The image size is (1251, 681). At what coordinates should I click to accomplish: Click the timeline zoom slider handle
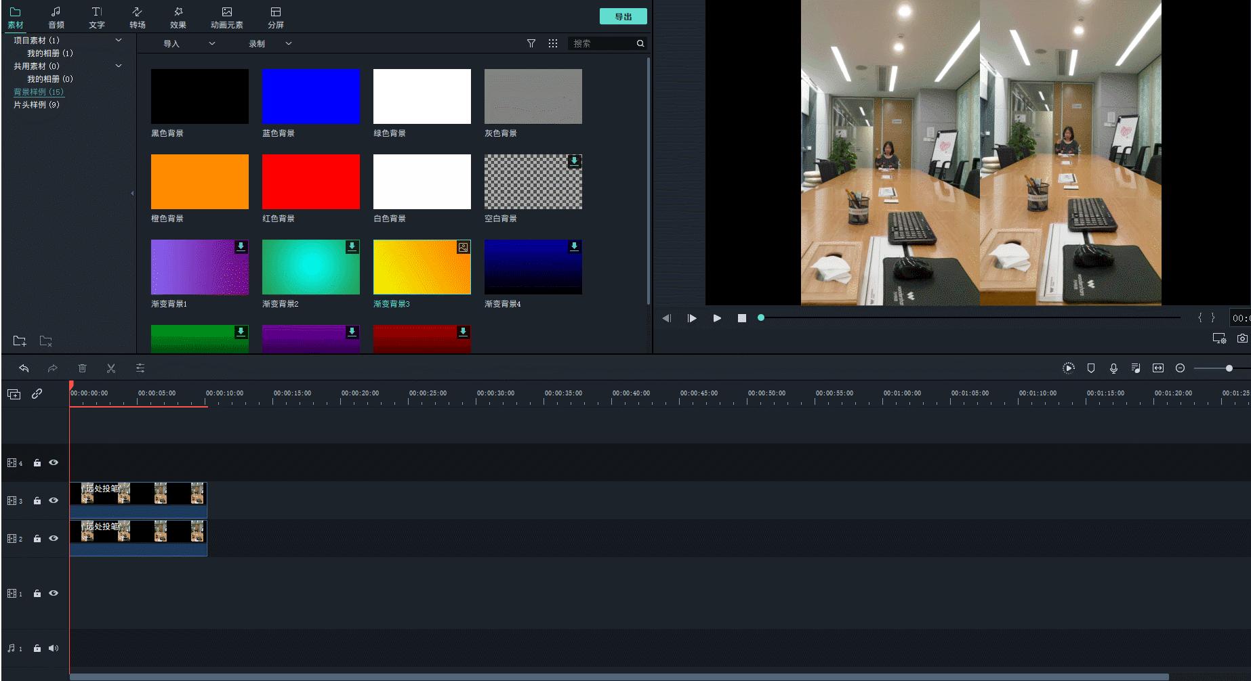point(1229,368)
